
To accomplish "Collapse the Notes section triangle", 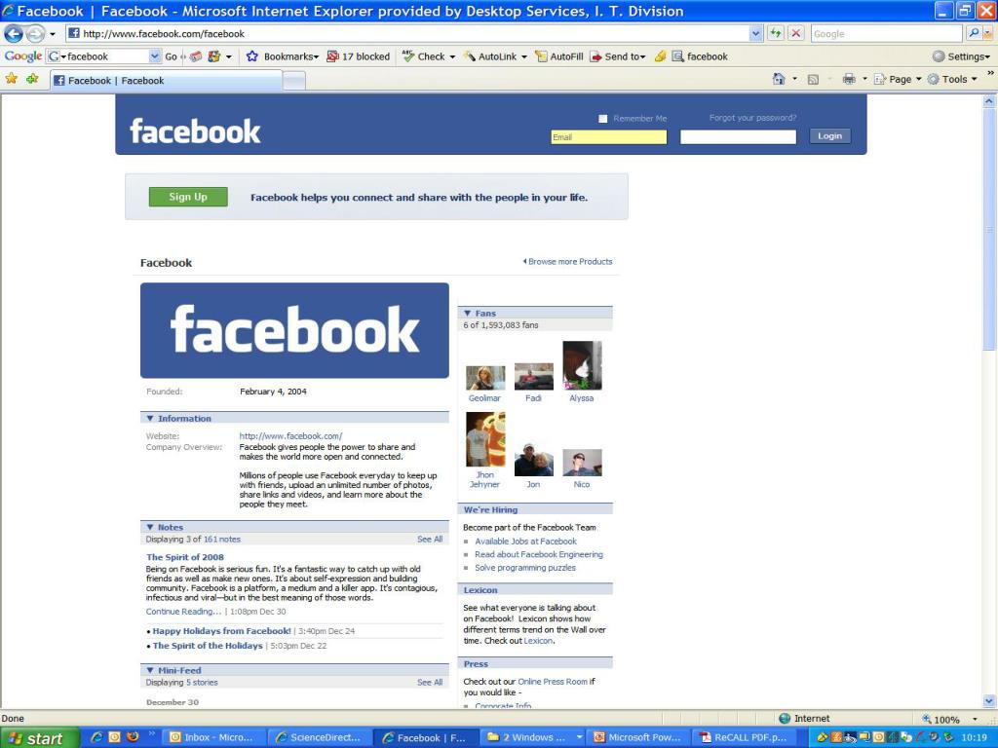I will [149, 527].
